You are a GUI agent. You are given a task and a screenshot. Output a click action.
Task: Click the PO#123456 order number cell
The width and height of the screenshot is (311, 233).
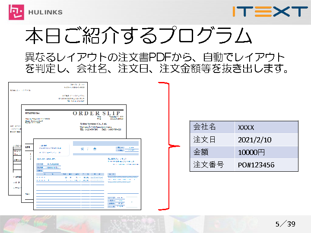click(x=267, y=165)
